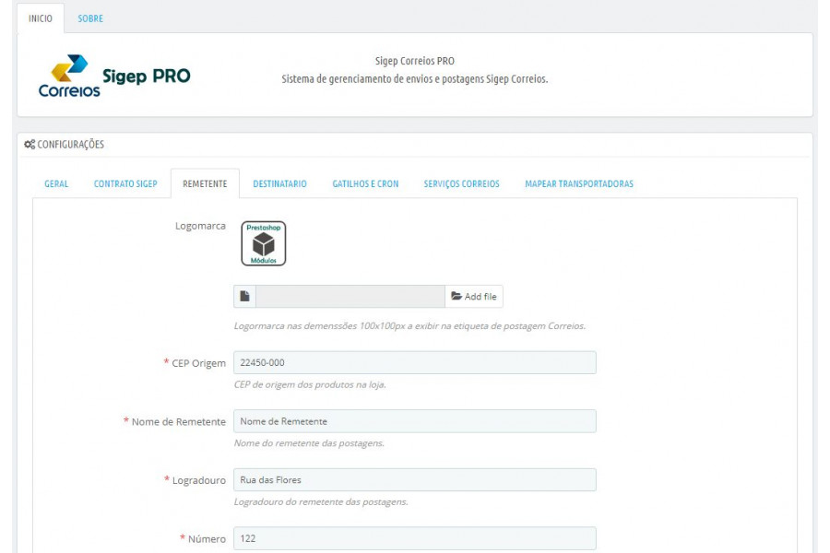The width and height of the screenshot is (830, 553).
Task: Select the REMETENTE tab
Action: point(205,183)
